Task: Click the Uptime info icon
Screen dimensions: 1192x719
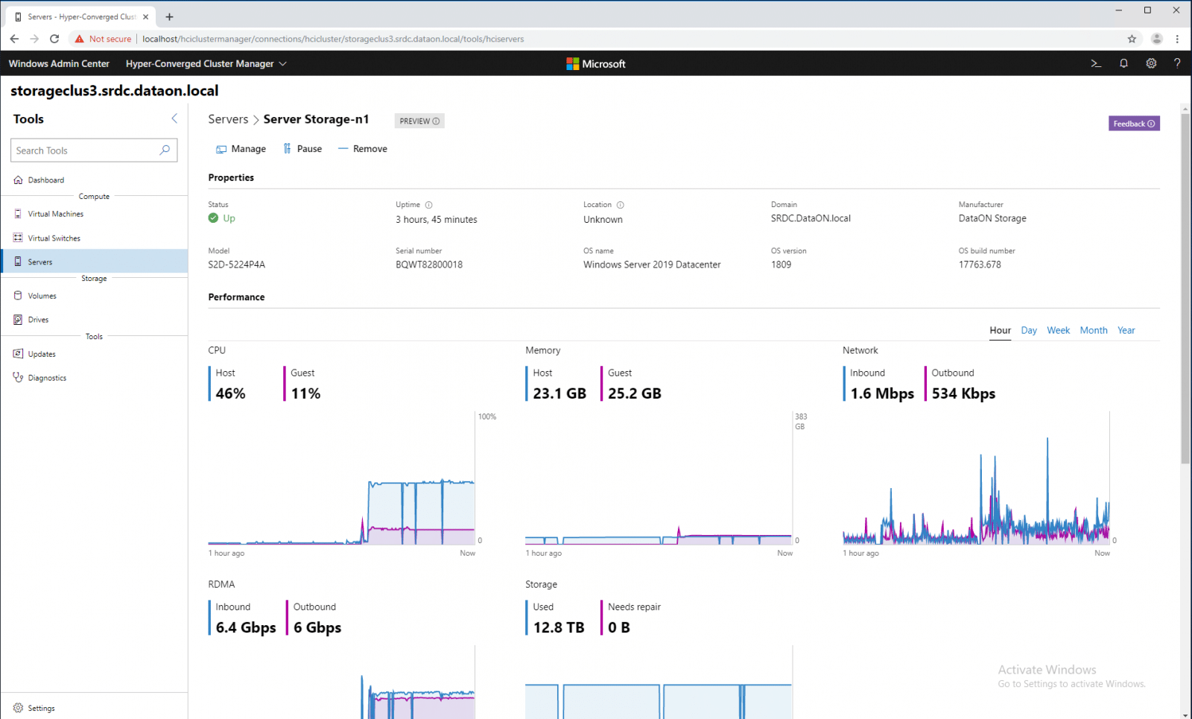Action: pyautogui.click(x=428, y=205)
